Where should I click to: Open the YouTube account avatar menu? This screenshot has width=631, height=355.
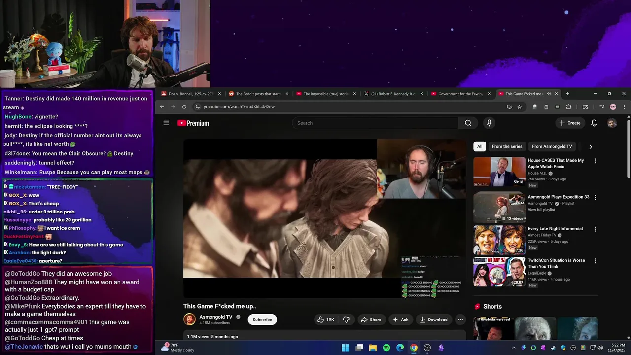click(x=612, y=123)
